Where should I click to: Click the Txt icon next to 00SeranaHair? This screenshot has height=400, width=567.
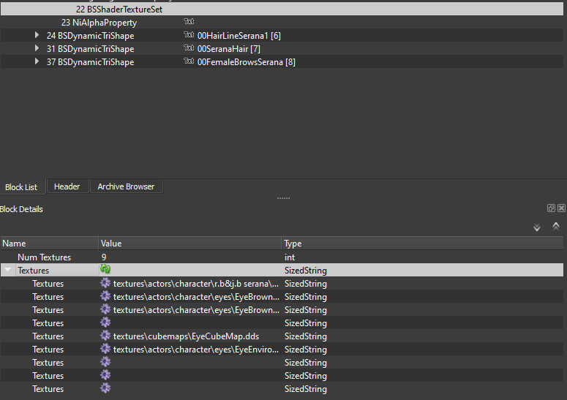click(189, 48)
